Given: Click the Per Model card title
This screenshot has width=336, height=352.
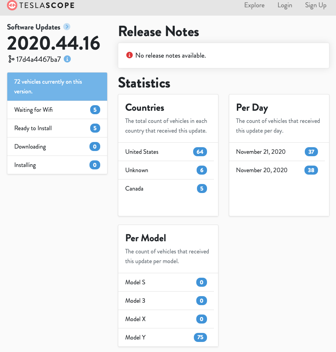Looking at the screenshot, I should pyautogui.click(x=146, y=238).
